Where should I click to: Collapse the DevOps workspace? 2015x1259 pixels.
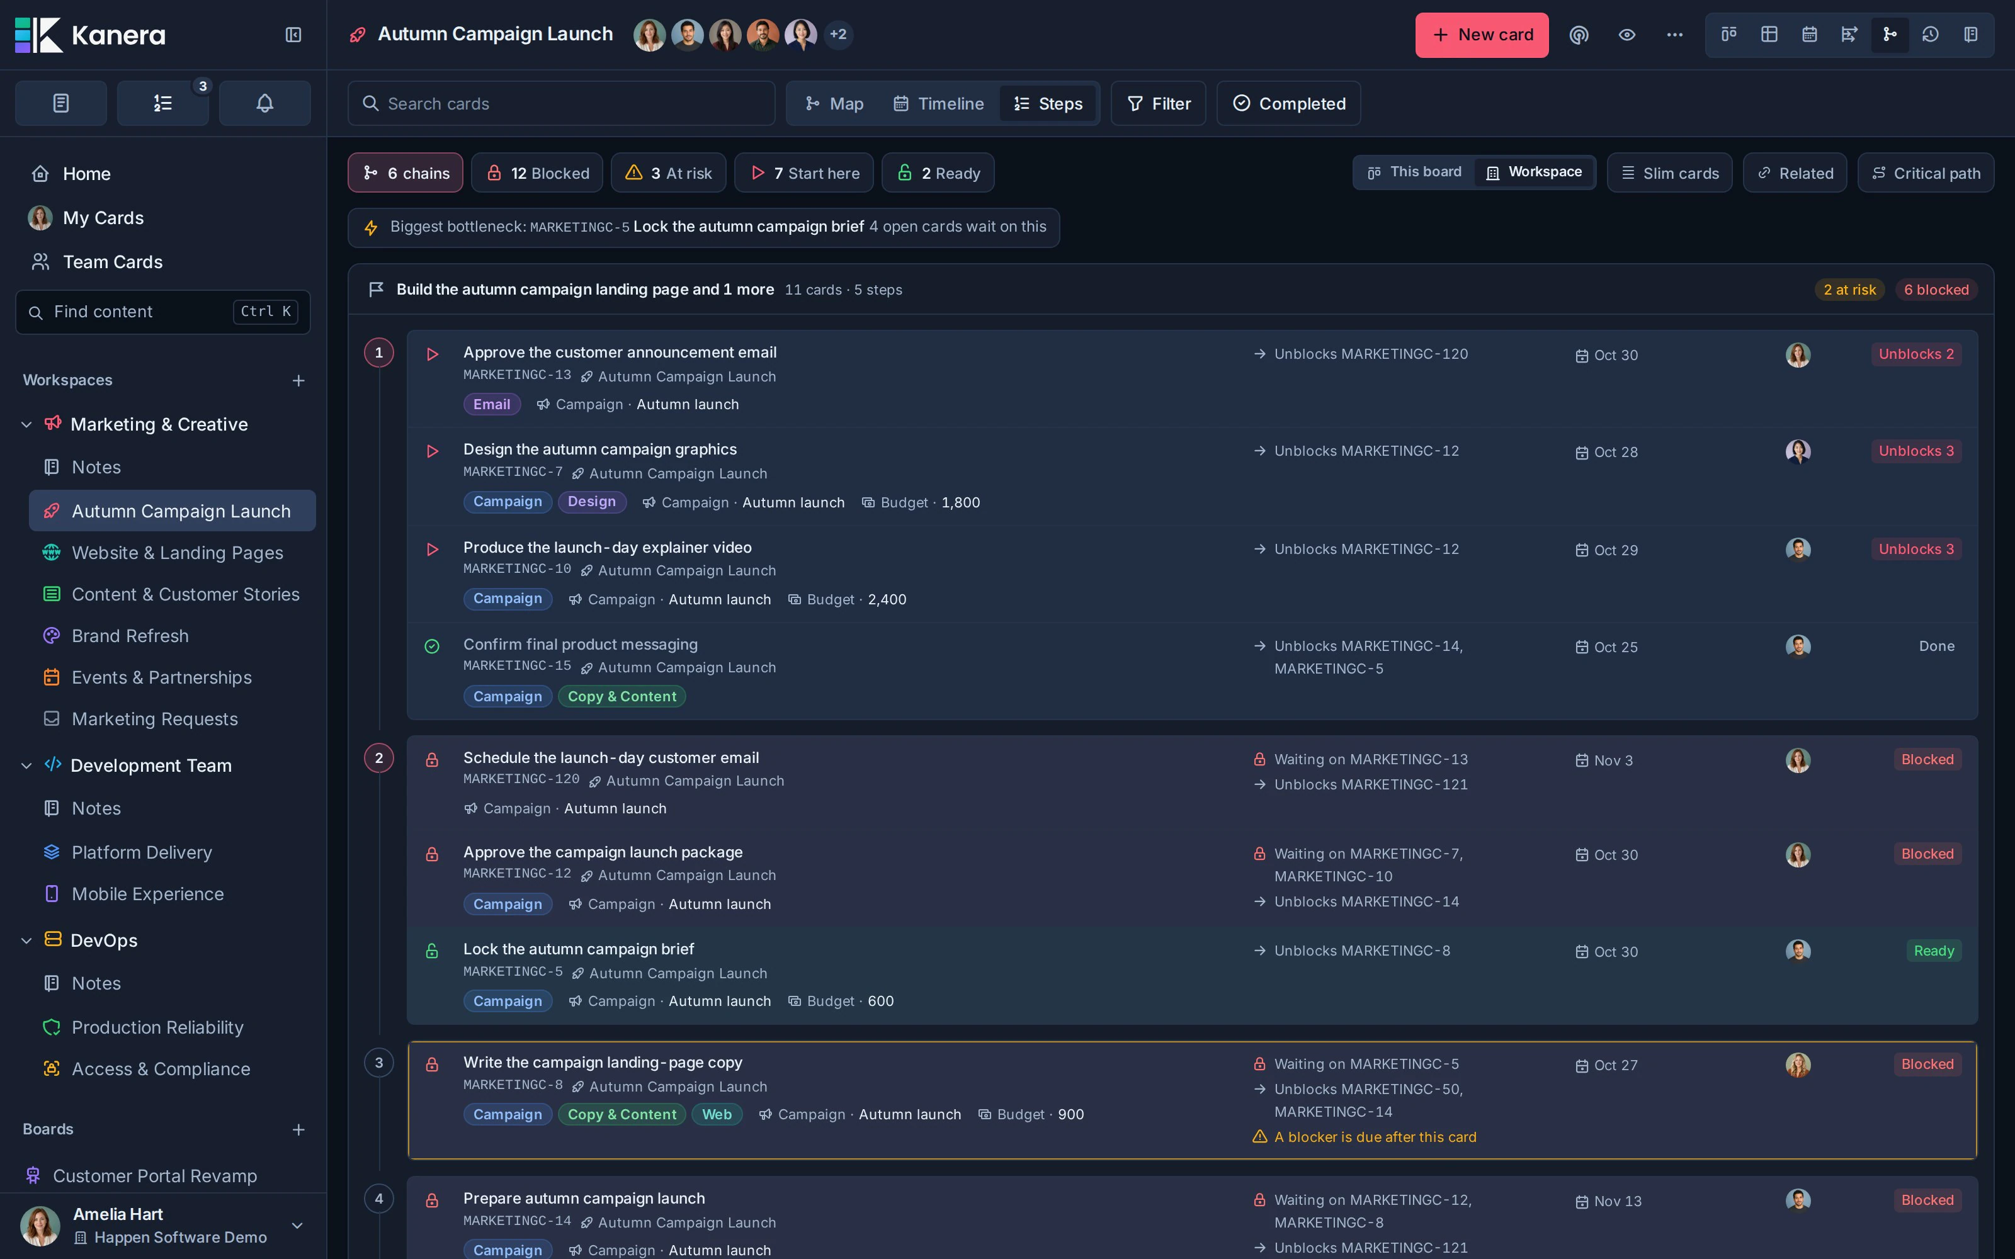(x=26, y=941)
